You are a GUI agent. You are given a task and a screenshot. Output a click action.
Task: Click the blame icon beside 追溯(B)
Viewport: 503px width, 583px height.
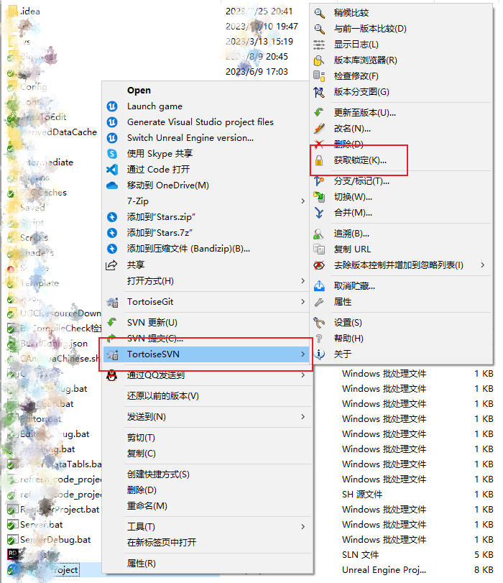pyautogui.click(x=320, y=234)
